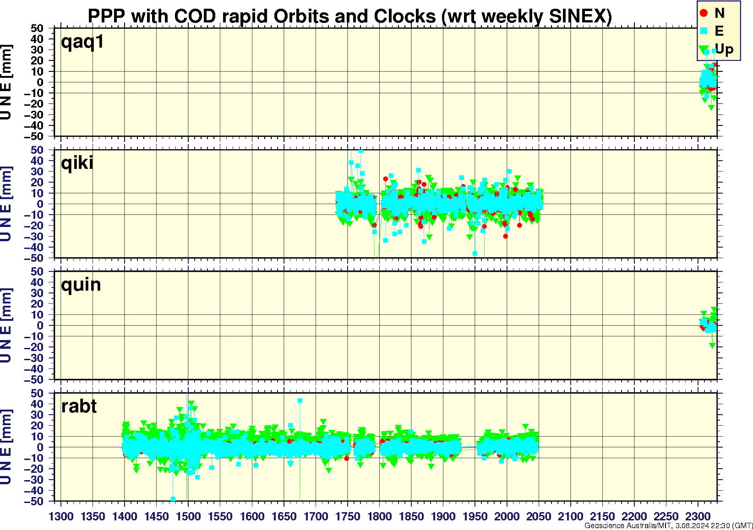The width and height of the screenshot is (753, 530).
Task: Click the red N legend marker
Action: 704,13
